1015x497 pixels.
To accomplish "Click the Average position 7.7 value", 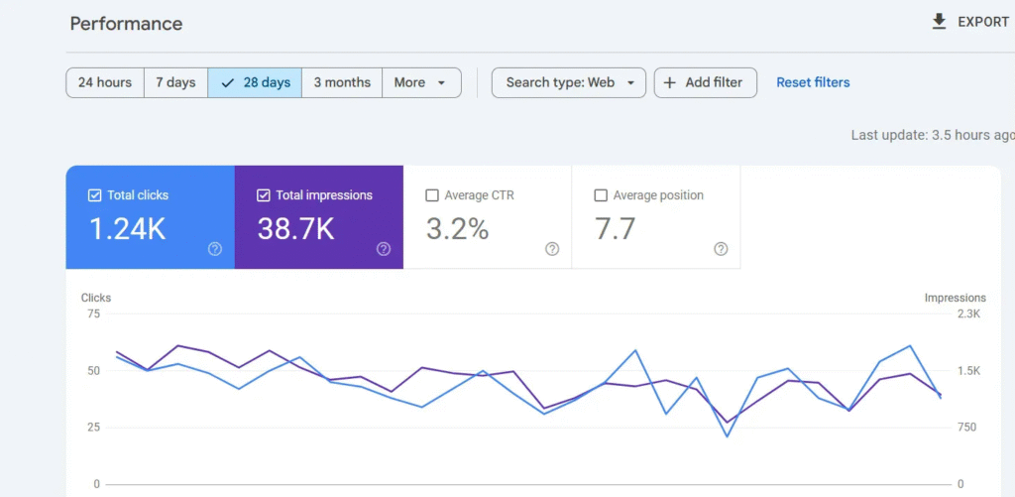I will coord(615,229).
